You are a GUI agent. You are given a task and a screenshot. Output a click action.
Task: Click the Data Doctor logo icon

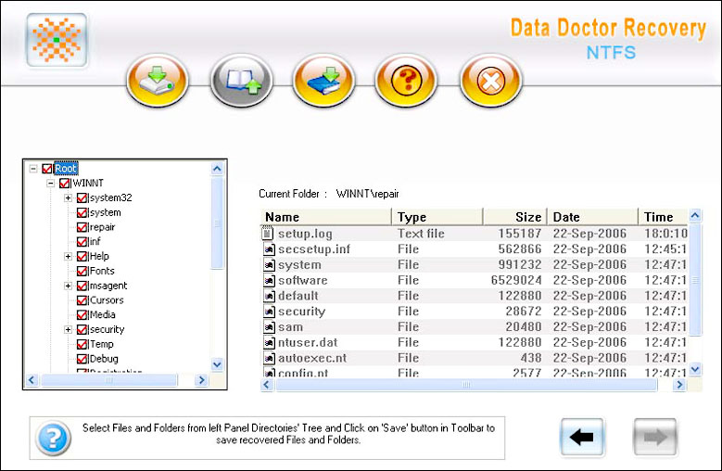pos(57,40)
